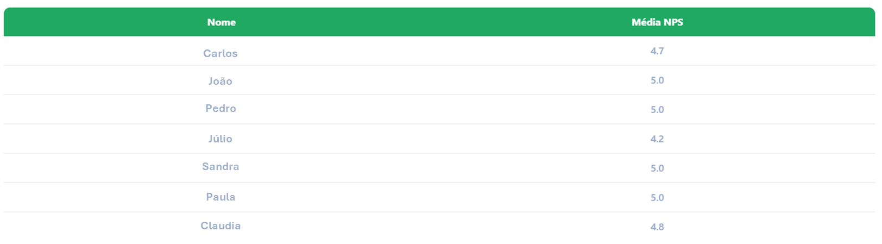882x244 pixels.
Task: Click João's NPS value 5.0
Action: click(x=657, y=80)
